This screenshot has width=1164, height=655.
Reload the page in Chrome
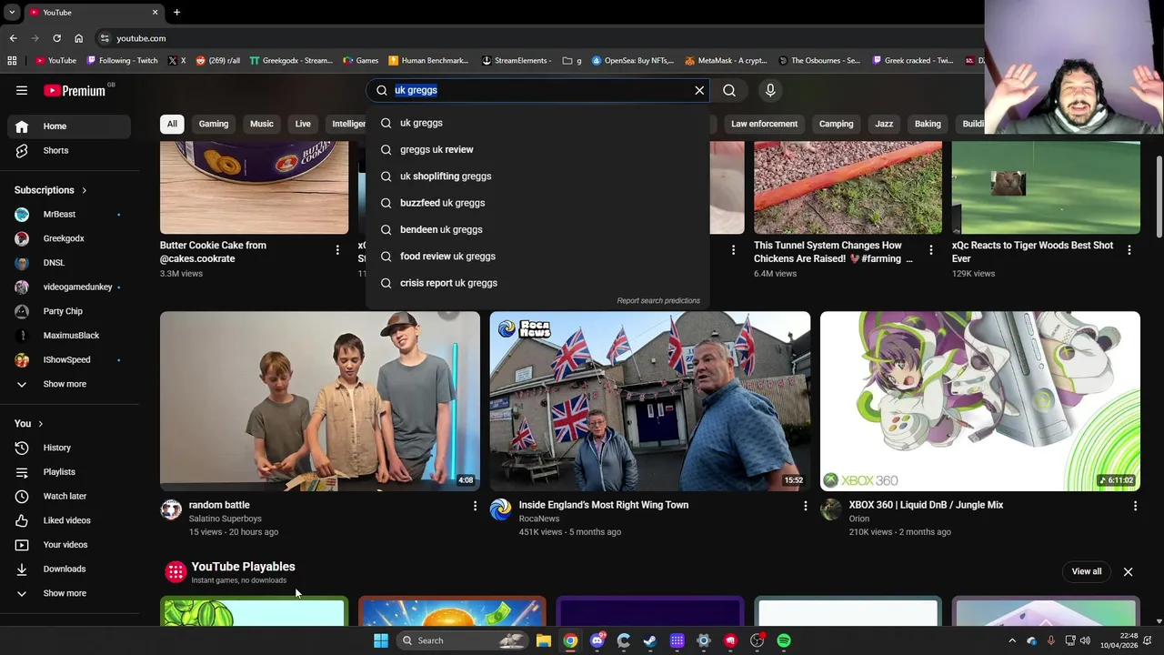click(x=56, y=38)
